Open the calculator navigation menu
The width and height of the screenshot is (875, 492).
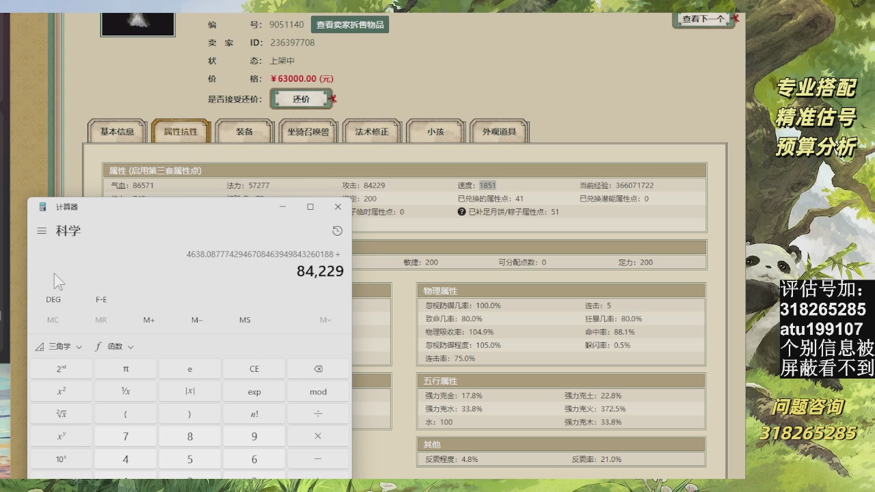click(x=41, y=230)
